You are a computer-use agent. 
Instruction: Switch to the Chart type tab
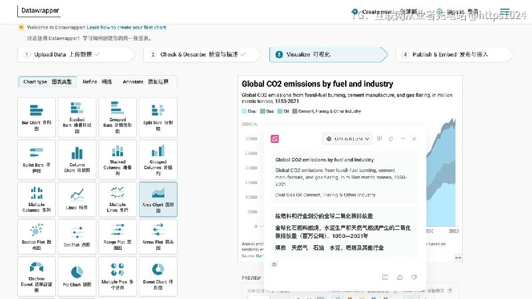[x=47, y=82]
